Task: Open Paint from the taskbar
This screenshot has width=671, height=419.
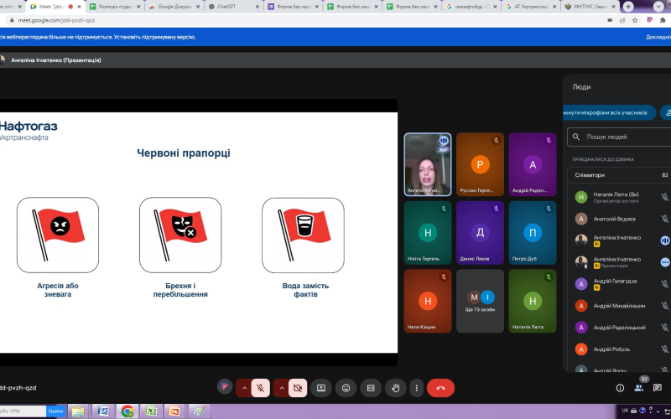Action: point(199,411)
